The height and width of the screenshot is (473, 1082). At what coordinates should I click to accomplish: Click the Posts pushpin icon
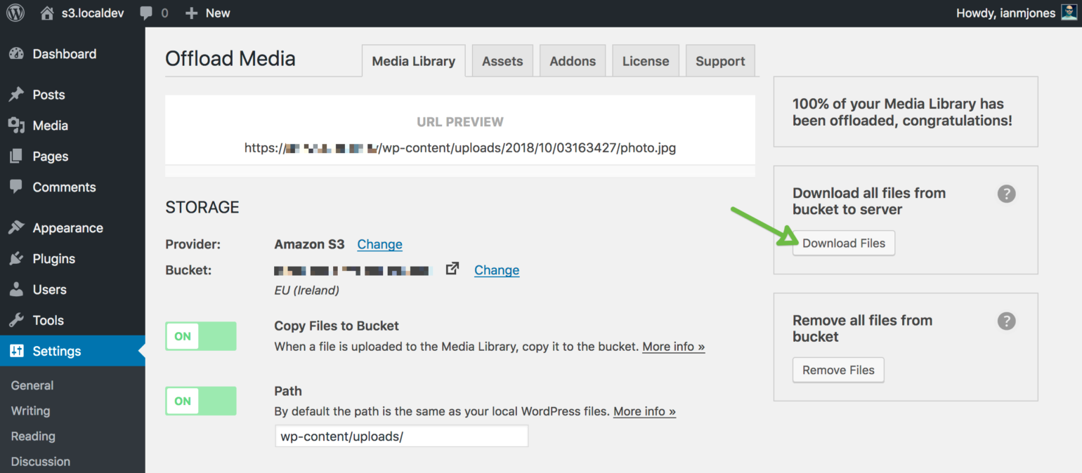point(16,95)
